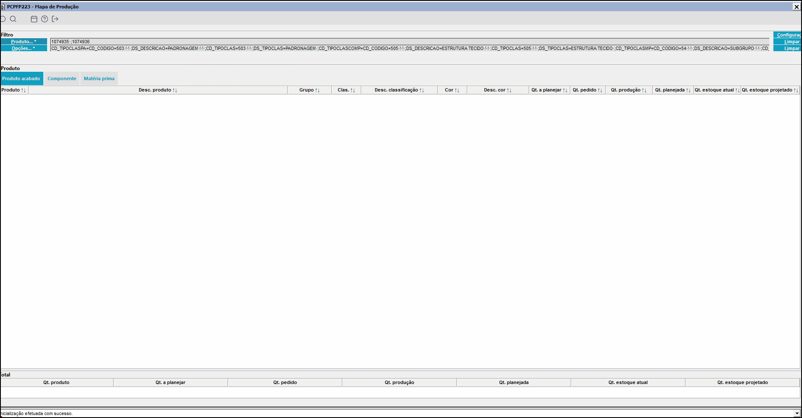
Task: Click the Qt. produto total header
Action: tap(56, 382)
